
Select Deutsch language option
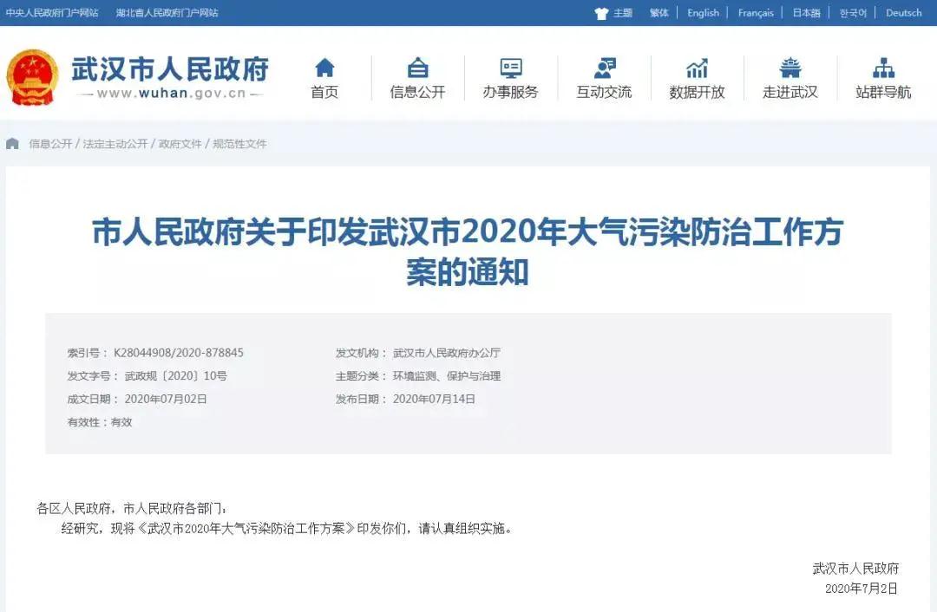click(x=903, y=13)
